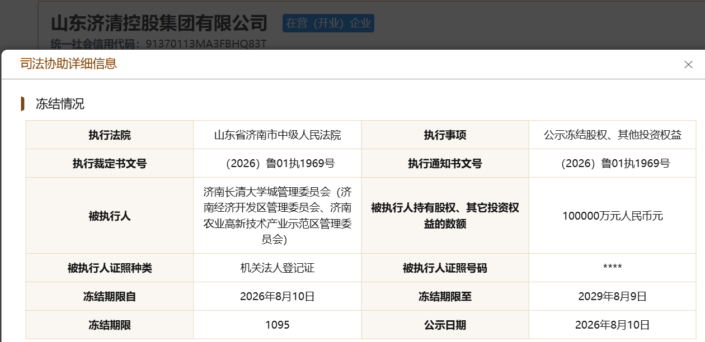Select 公示冻结股权、其他投资权益 value
705x342 pixels.
613,135
